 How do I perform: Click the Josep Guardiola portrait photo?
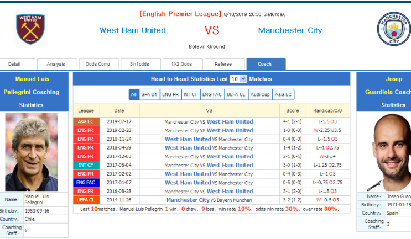coord(389,152)
